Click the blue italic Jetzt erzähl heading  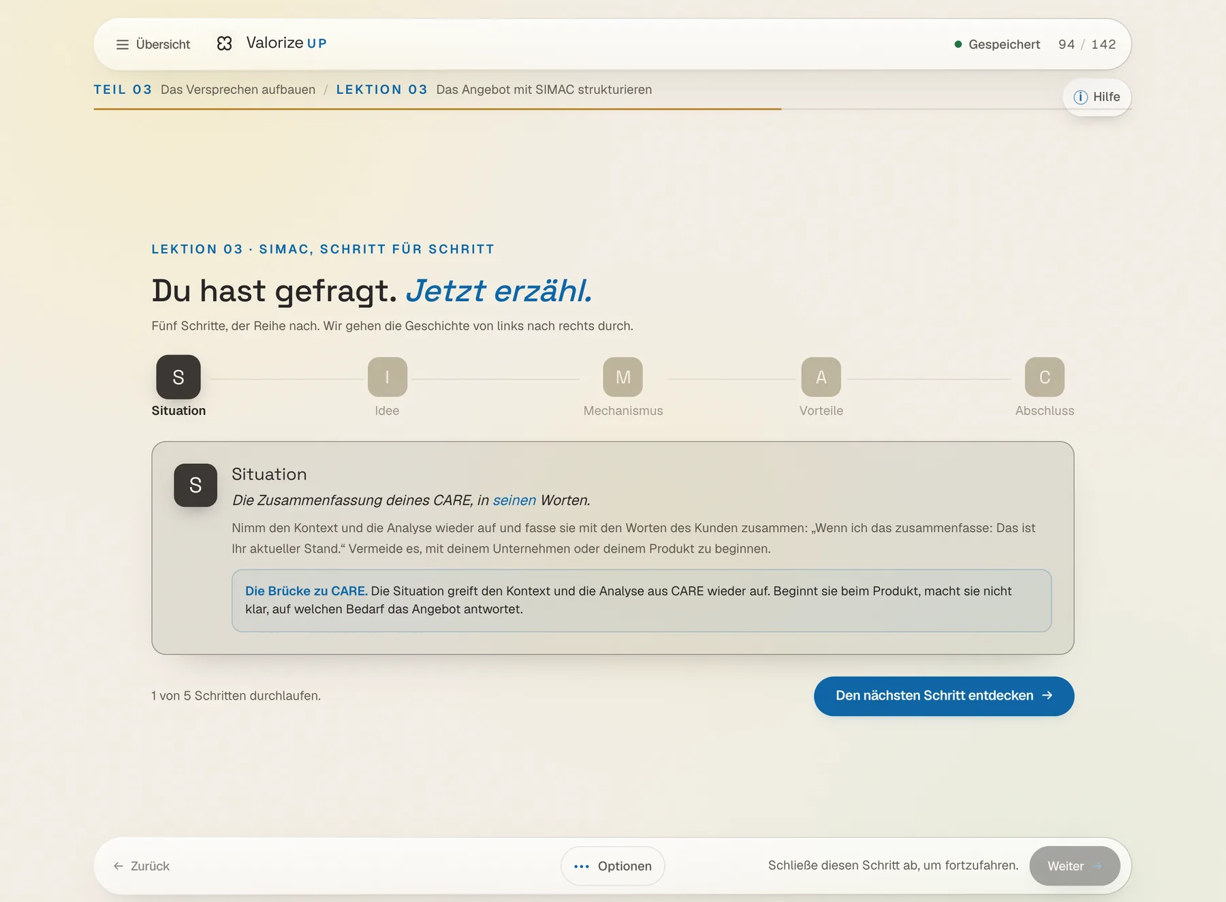(499, 291)
